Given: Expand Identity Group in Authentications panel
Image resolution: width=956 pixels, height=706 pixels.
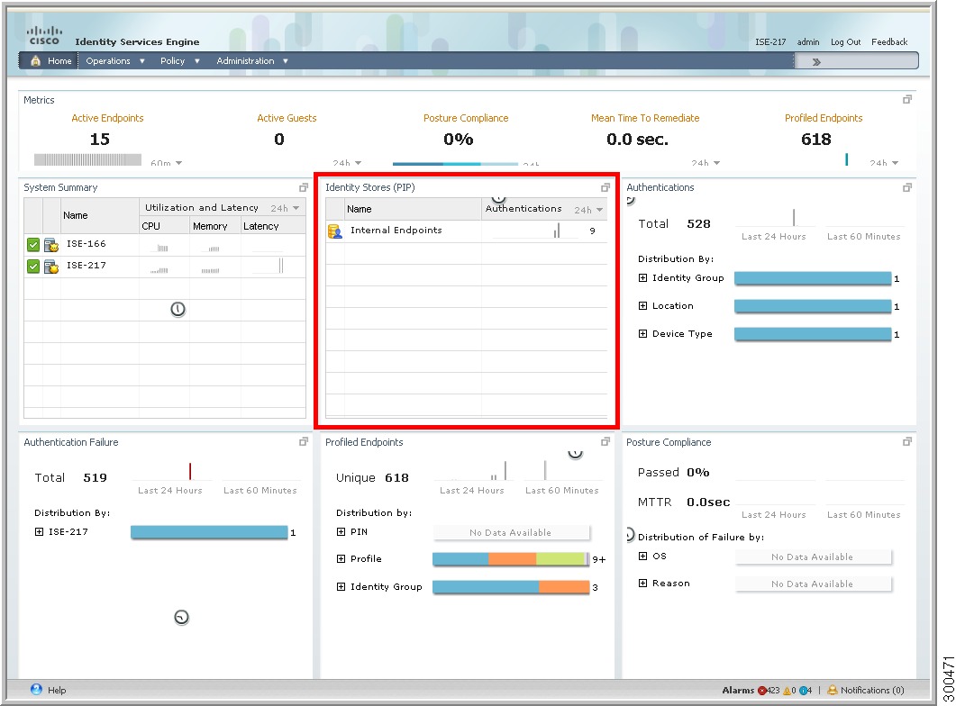Looking at the screenshot, I should (642, 277).
